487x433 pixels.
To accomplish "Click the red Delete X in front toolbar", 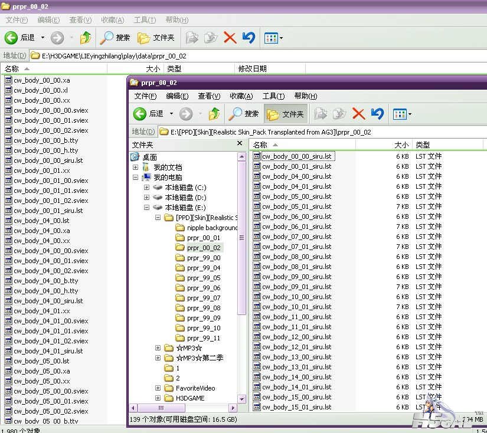I will pyautogui.click(x=358, y=114).
